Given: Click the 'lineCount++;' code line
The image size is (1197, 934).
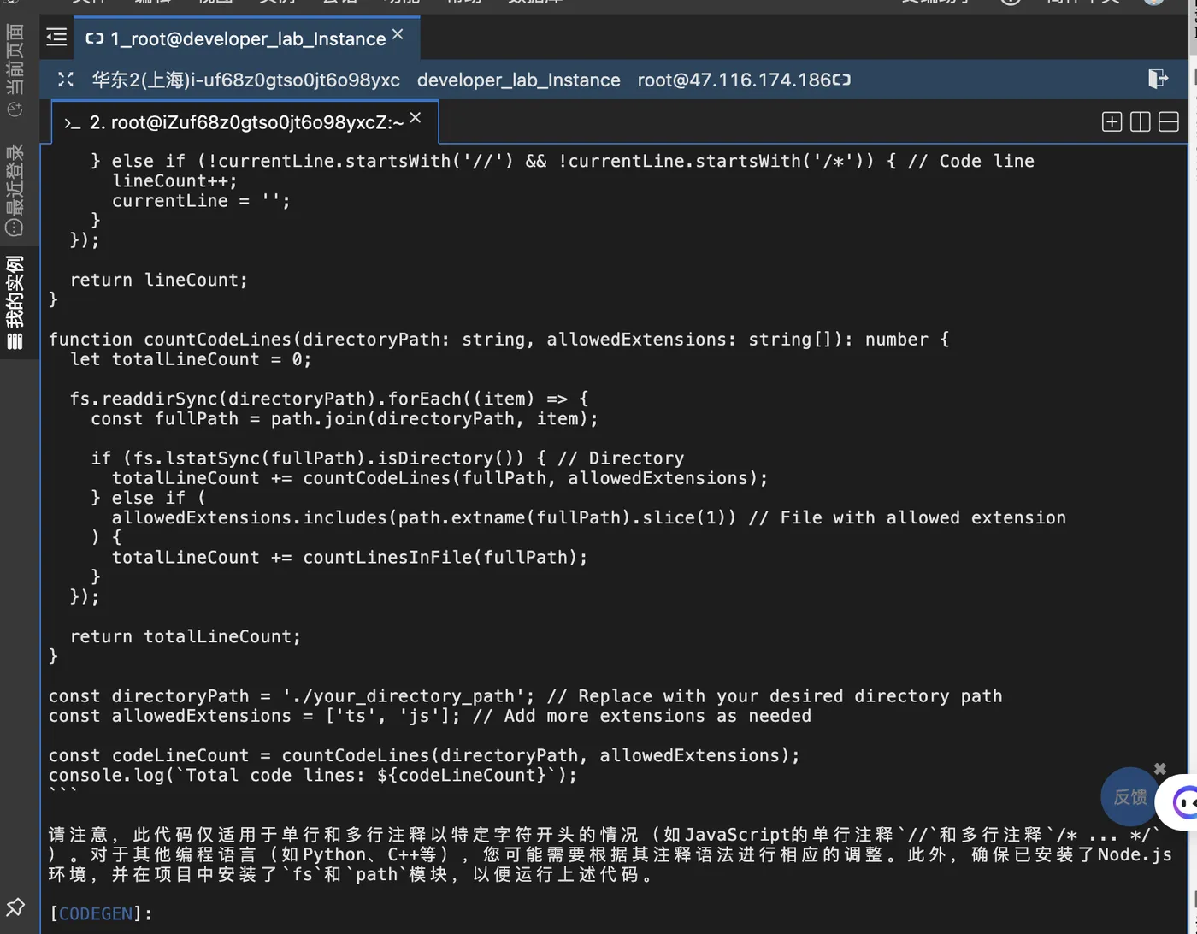Looking at the screenshot, I should pos(174,180).
